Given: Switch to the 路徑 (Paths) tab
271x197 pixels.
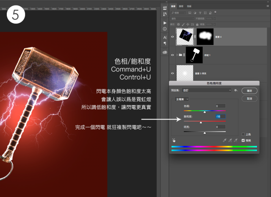Looking at the screenshot, I should 182,7.
